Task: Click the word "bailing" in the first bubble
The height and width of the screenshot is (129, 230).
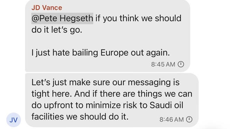Action: tap(85, 53)
